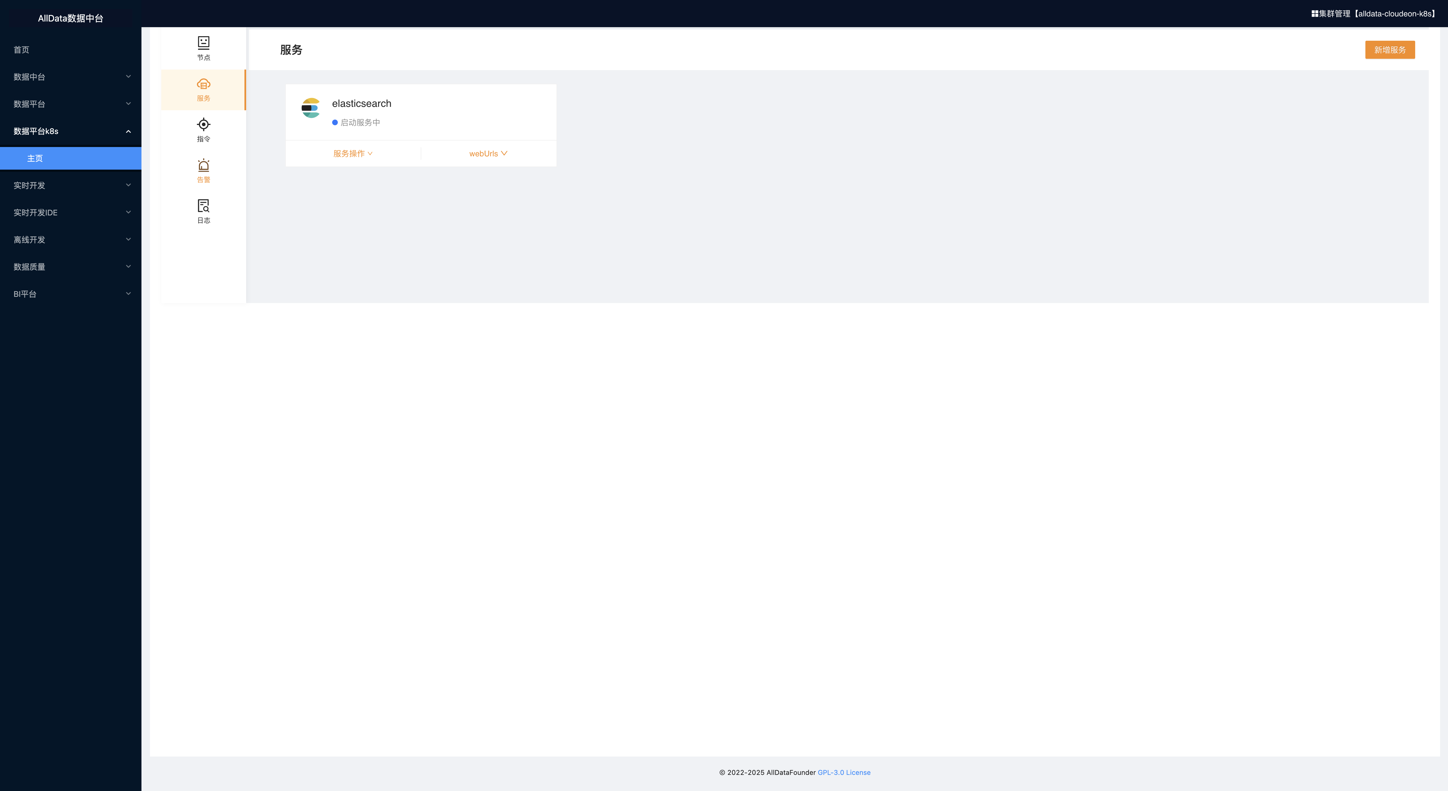Expand the 数据平台 menu chevron
The height and width of the screenshot is (791, 1448).
click(x=128, y=103)
